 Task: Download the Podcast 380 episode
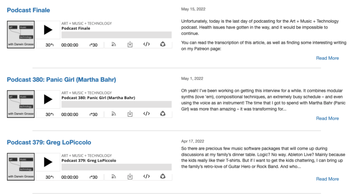130,114
